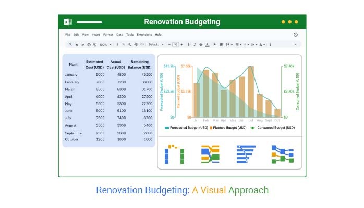Click the Consumed Budget (USD) legend entry
Image resolution: width=364 pixels, height=208 pixels.
(273, 127)
